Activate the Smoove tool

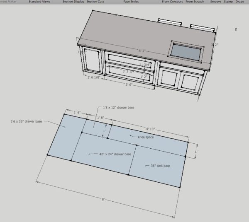click(216, 2)
